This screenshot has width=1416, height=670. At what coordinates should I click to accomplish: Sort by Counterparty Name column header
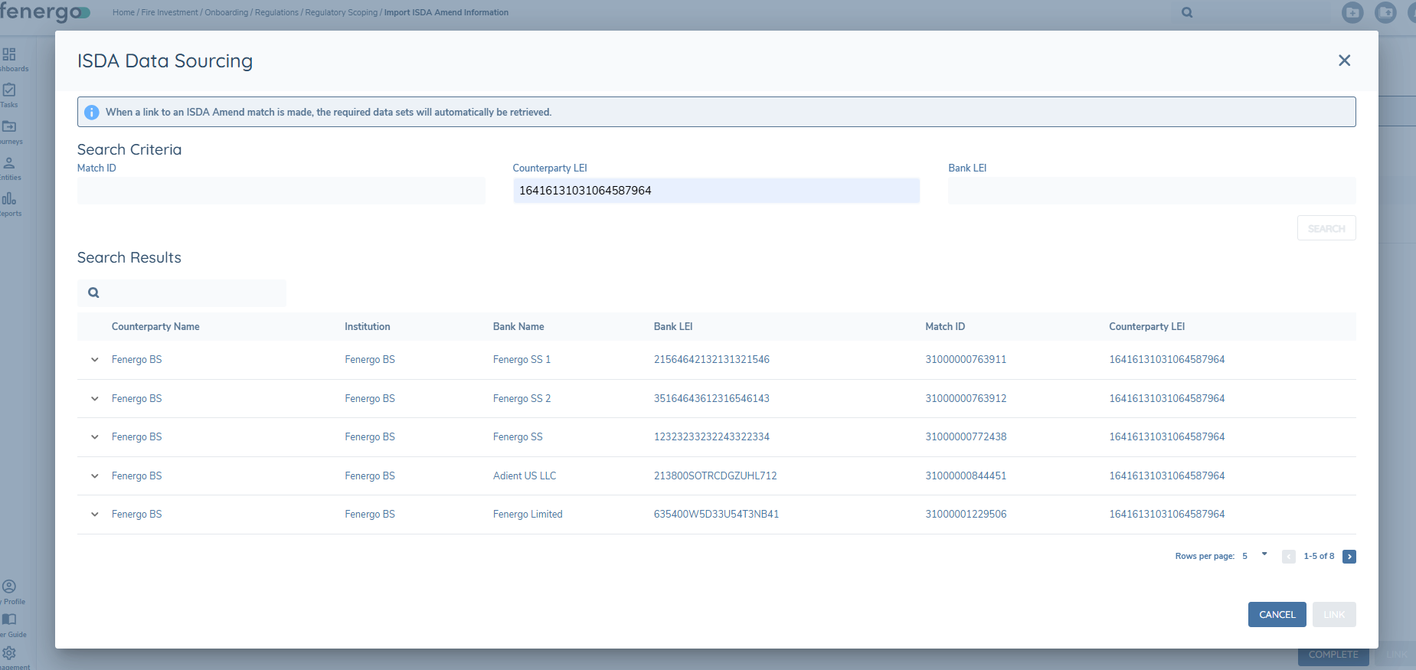click(x=155, y=327)
